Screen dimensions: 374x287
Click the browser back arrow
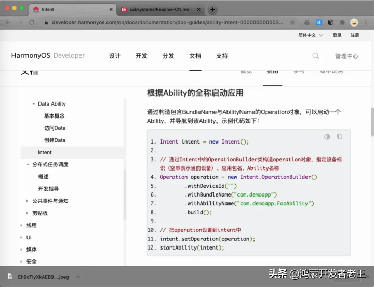coord(8,22)
